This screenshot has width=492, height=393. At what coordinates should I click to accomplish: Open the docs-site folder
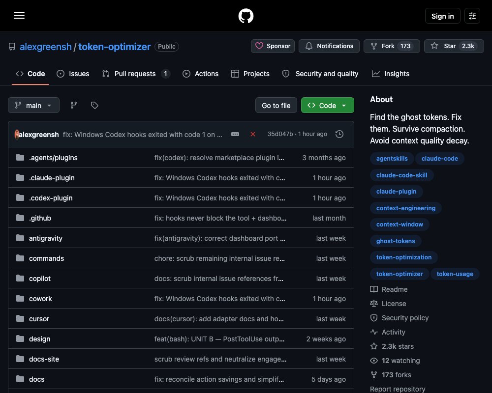[44, 359]
